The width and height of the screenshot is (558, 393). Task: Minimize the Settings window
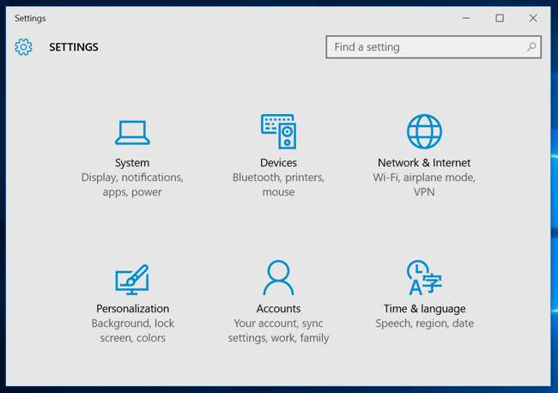(466, 18)
